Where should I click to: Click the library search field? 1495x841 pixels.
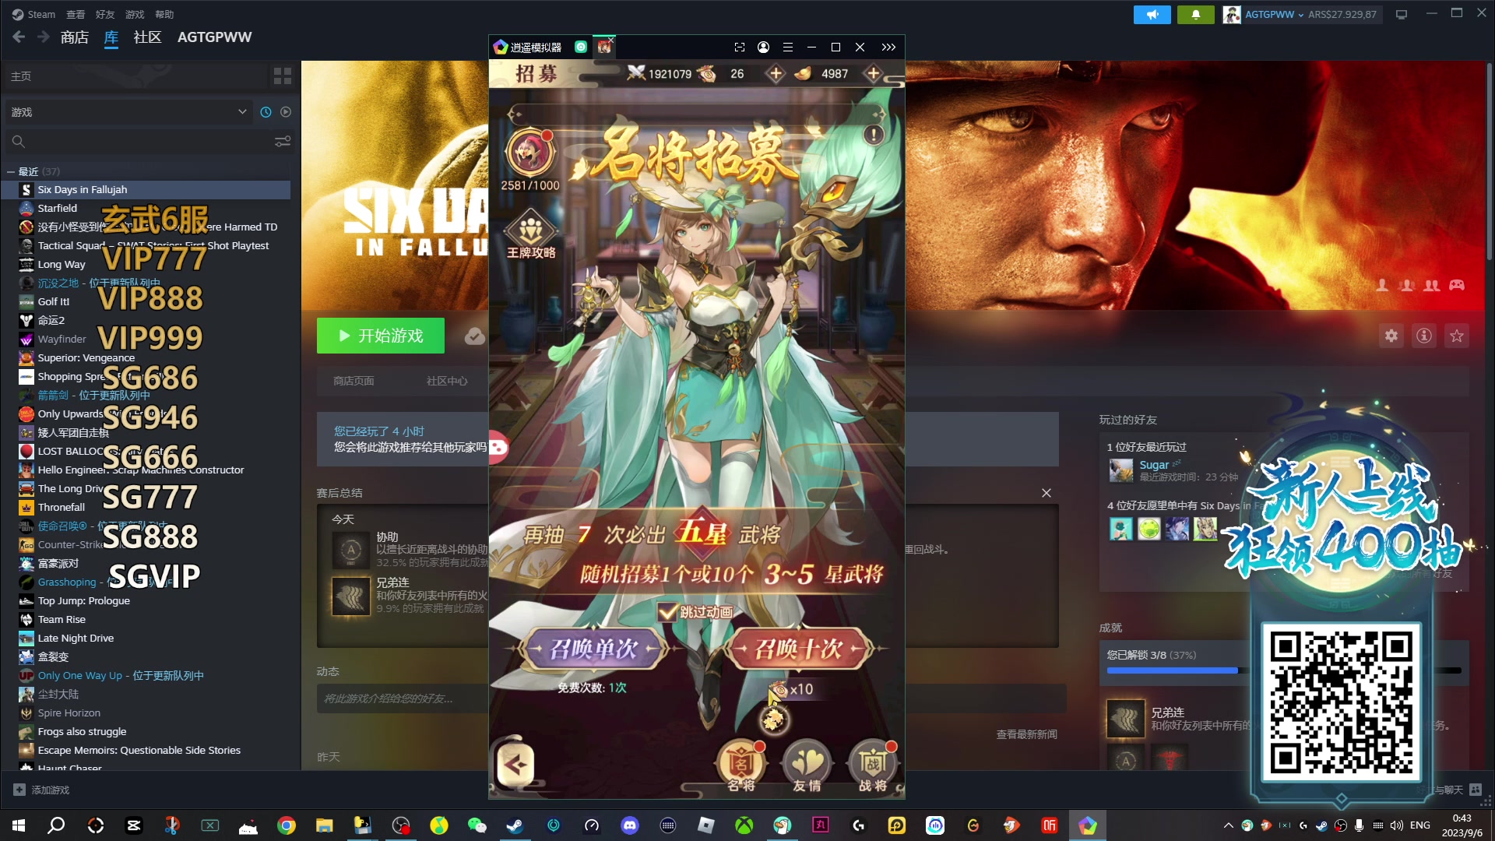[x=140, y=142]
